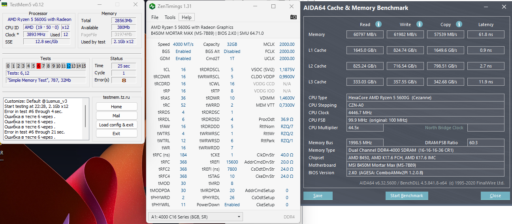This screenshot has height=224, width=512.
Task: Click Start Benchmark in AIDA64
Action: pyautogui.click(x=407, y=196)
